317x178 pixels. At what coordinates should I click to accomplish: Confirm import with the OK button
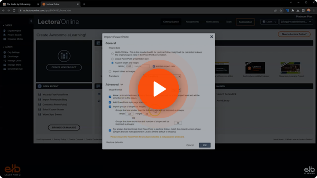point(205,145)
